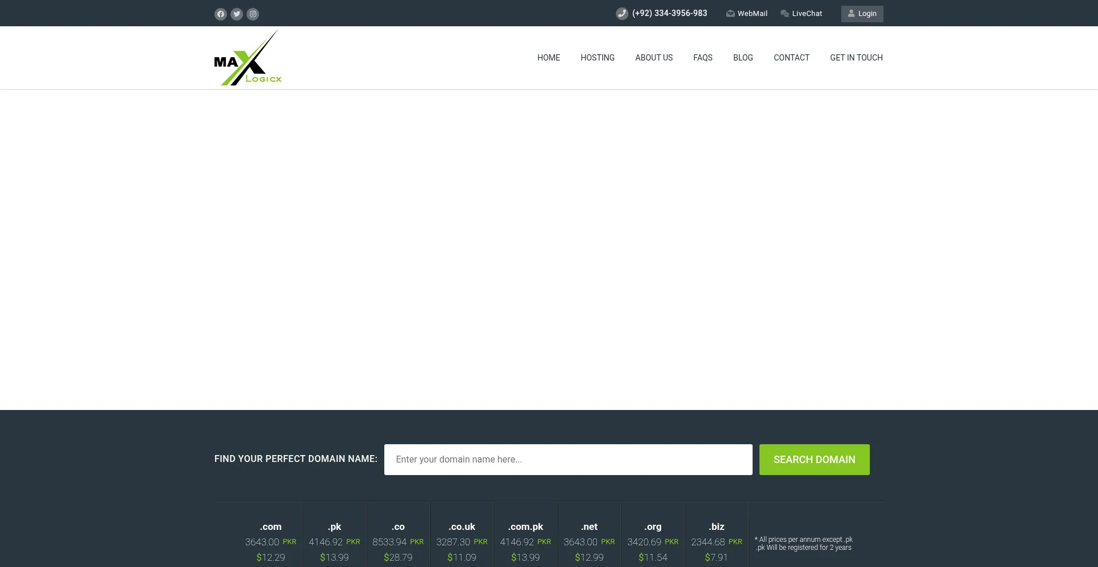Image resolution: width=1098 pixels, height=567 pixels.
Task: Select the HOME menu item
Action: coord(548,58)
